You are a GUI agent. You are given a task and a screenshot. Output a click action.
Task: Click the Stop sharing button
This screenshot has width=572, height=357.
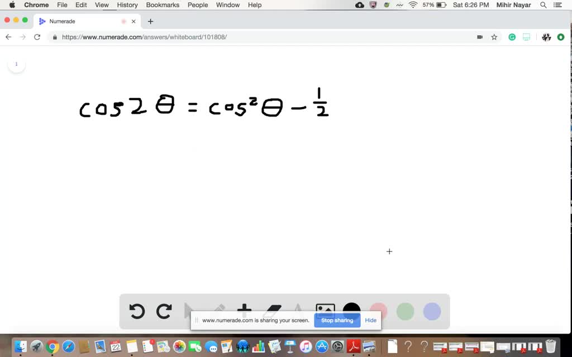[x=337, y=320]
